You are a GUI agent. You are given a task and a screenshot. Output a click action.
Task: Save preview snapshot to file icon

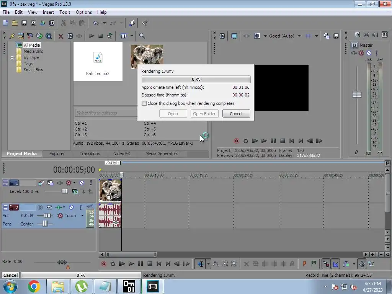336,36
